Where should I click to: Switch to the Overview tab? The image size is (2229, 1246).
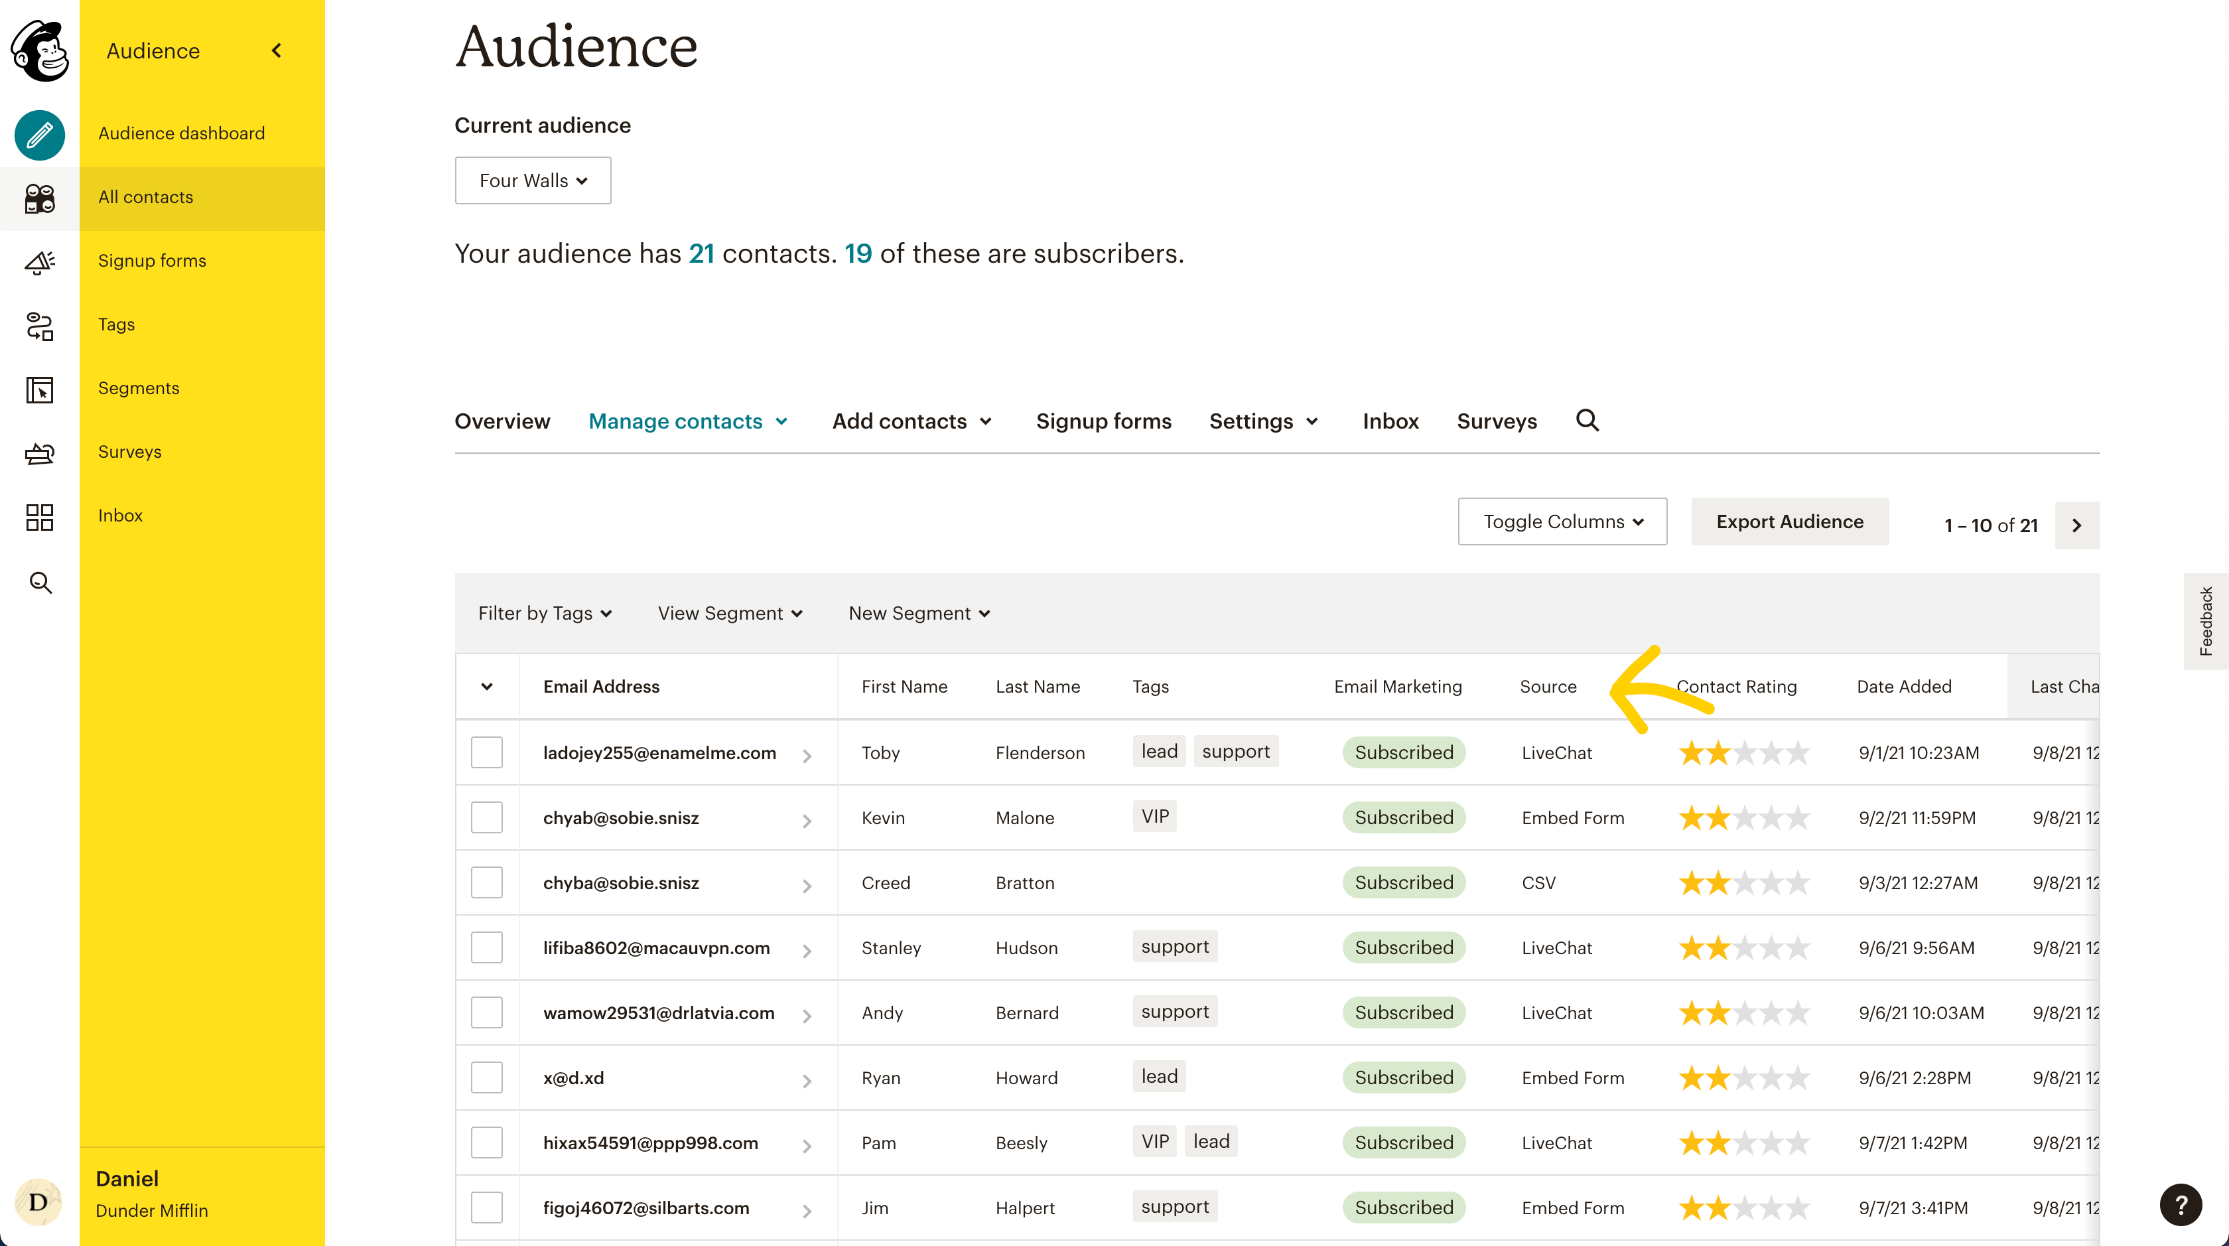click(x=502, y=421)
